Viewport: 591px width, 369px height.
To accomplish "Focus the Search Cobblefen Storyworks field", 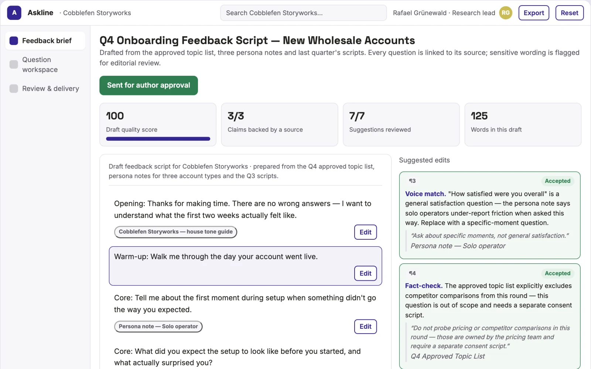I will (x=303, y=13).
